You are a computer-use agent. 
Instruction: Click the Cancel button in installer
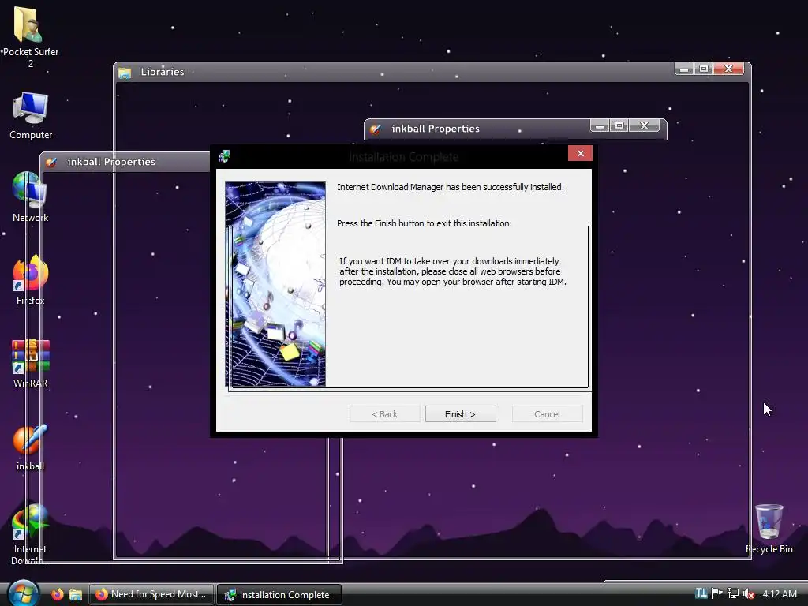547,413
